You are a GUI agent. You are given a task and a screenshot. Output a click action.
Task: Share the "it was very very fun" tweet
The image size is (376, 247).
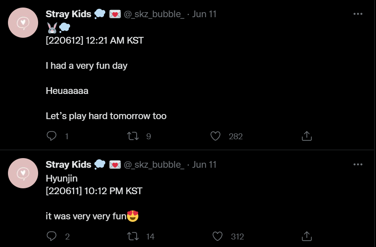pyautogui.click(x=307, y=236)
